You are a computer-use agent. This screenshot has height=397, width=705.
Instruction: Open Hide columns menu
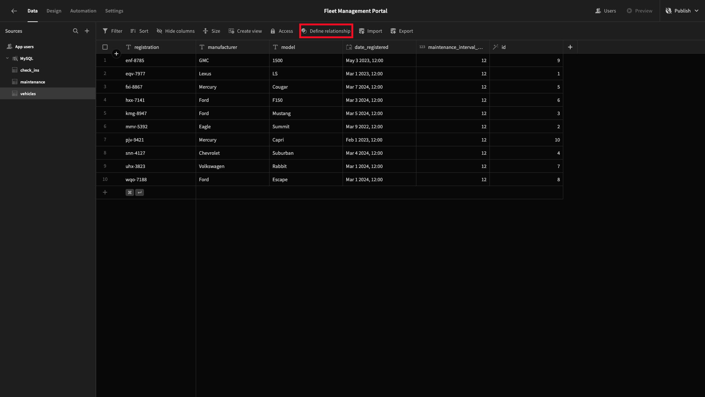(x=176, y=31)
